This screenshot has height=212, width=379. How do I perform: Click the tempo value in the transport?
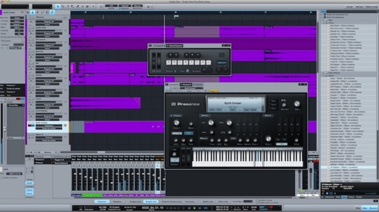(253, 207)
